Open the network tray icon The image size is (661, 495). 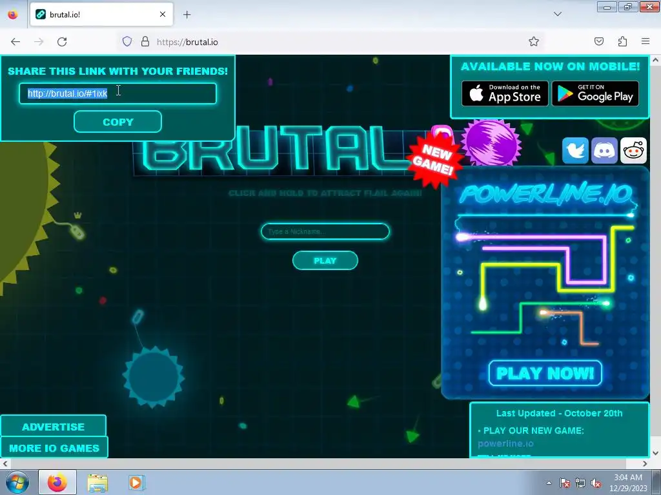click(x=580, y=483)
